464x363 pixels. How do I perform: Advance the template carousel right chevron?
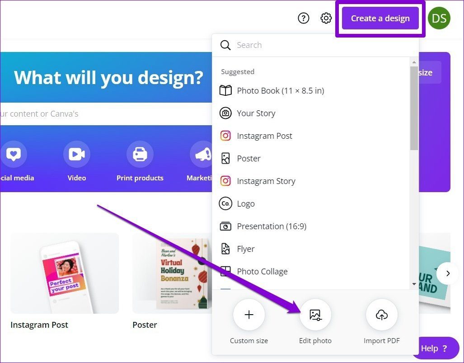(x=448, y=273)
